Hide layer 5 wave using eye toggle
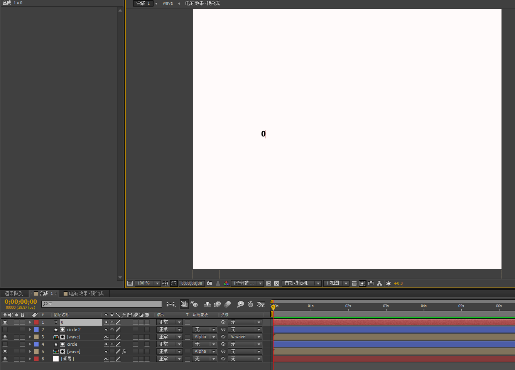Viewport: 515px width, 370px height. pyautogui.click(x=5, y=351)
